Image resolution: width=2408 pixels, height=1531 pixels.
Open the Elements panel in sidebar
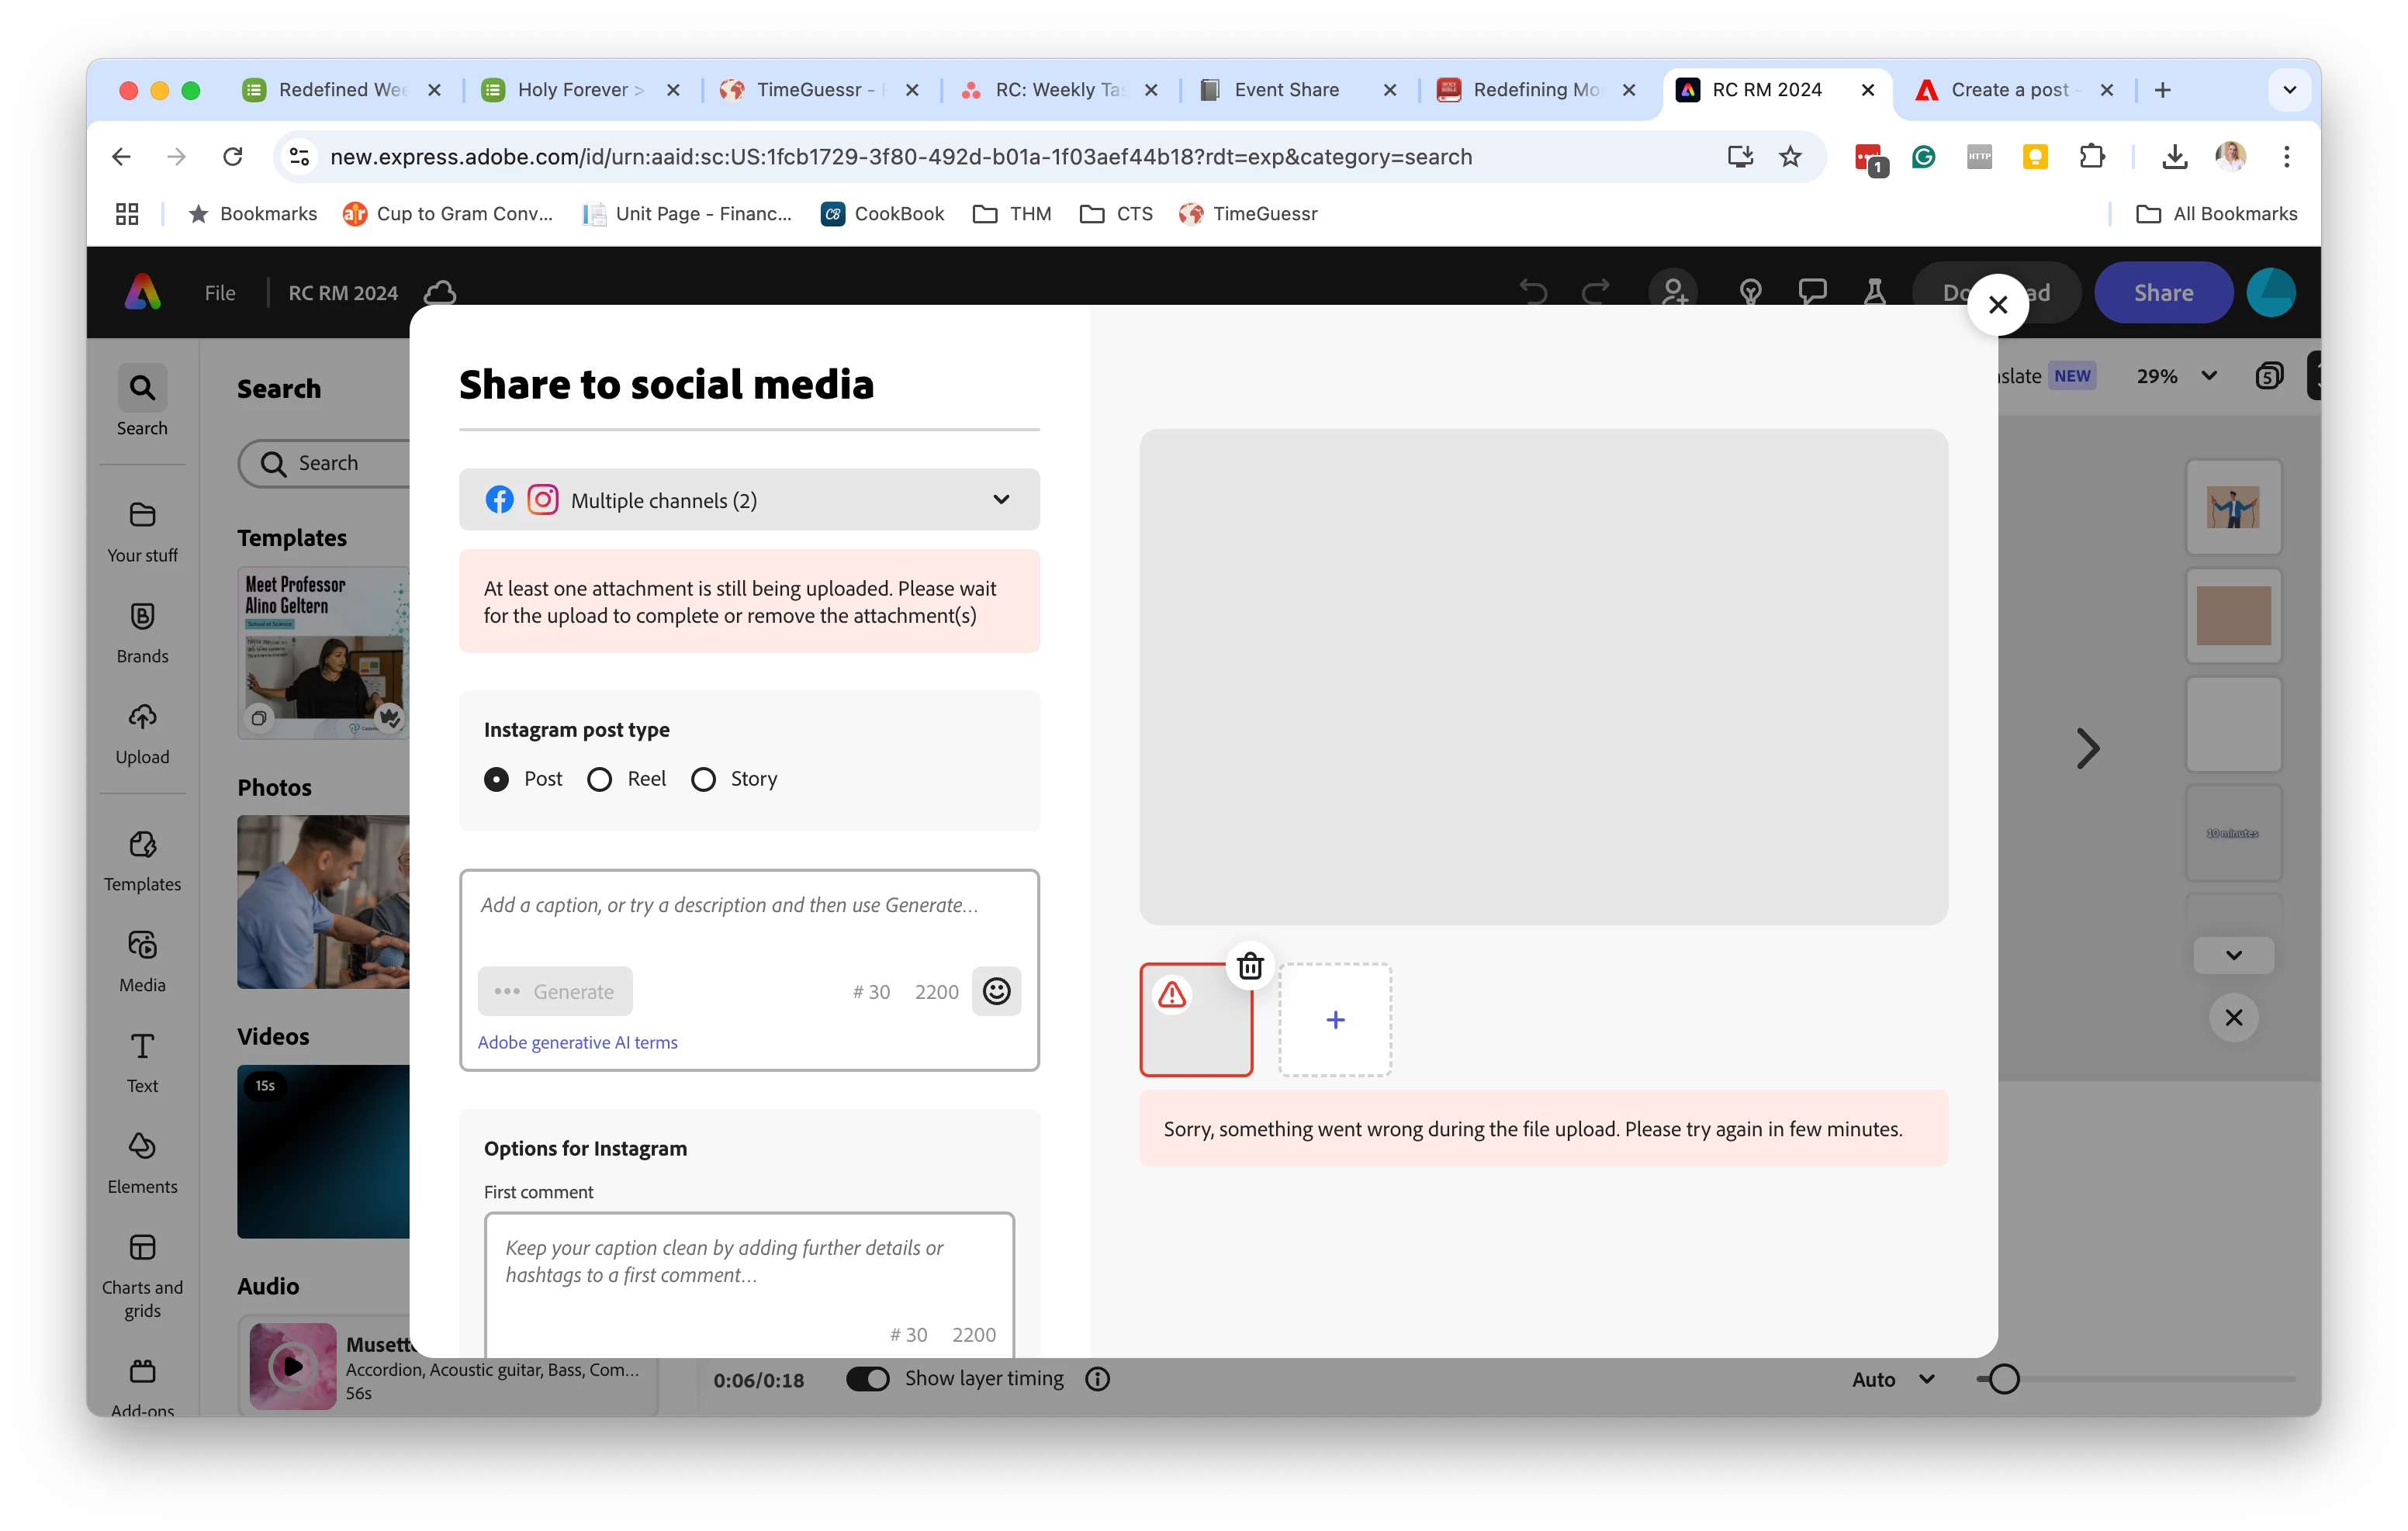pyautogui.click(x=142, y=1162)
